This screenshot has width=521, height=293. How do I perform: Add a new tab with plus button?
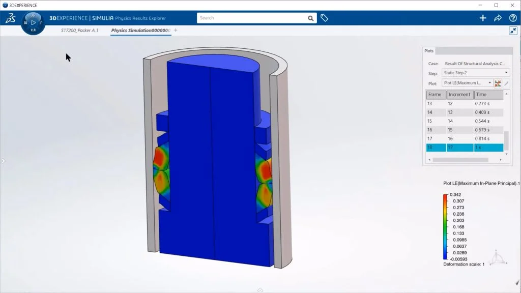click(176, 30)
